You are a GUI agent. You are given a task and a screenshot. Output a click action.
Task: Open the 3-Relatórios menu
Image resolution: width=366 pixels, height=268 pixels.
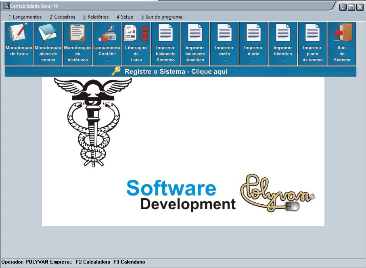point(96,17)
